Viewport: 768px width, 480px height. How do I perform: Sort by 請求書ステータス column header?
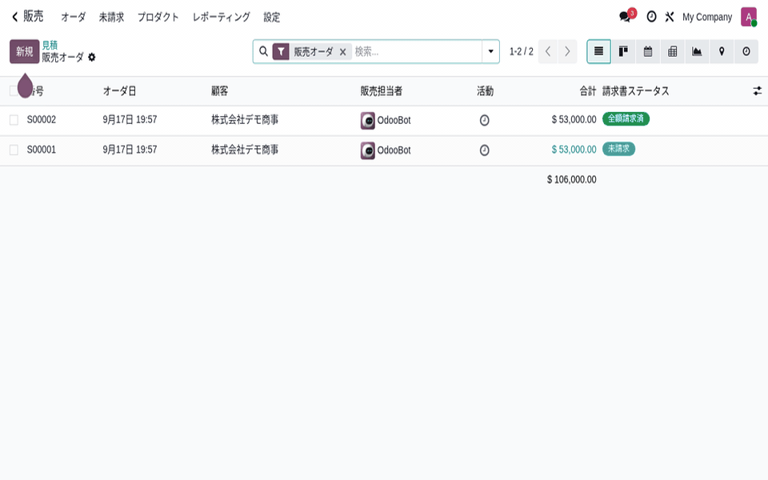pyautogui.click(x=636, y=91)
